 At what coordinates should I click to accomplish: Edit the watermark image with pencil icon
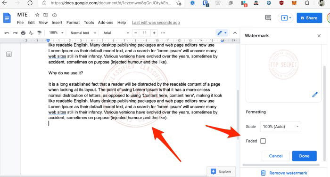(315, 95)
